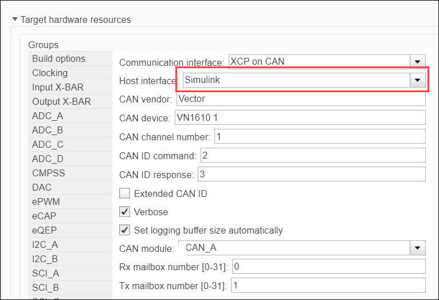Choose the ADC_A group
The image size is (439, 300).
pyautogui.click(x=48, y=116)
